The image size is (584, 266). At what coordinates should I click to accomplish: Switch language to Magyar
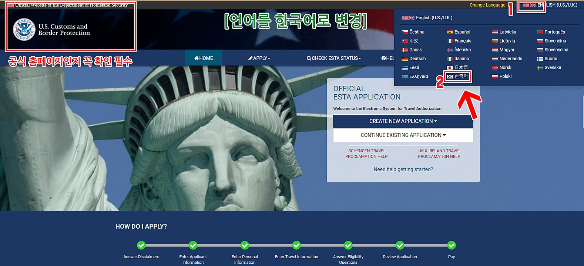(503, 50)
